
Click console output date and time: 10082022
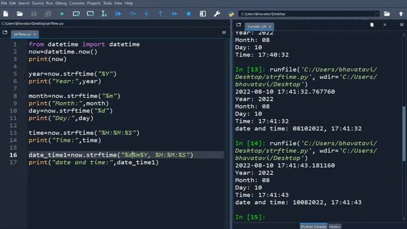coord(298,202)
